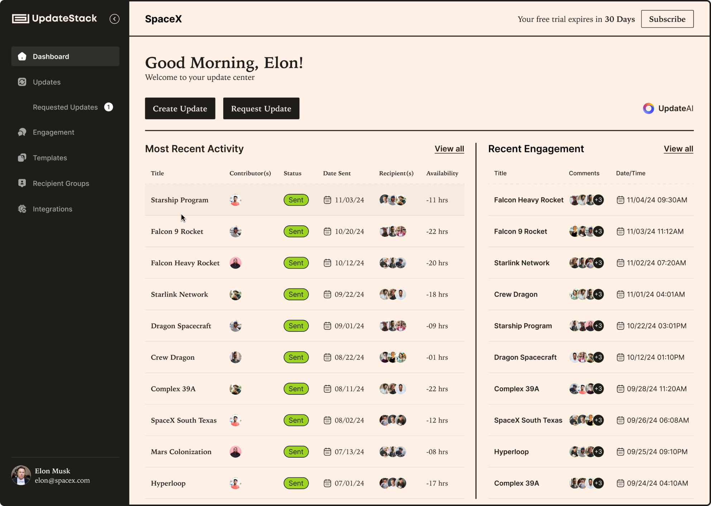The height and width of the screenshot is (506, 711).
Task: Click +3 commenters badge in Hyperloop engagement row
Action: tap(598, 452)
